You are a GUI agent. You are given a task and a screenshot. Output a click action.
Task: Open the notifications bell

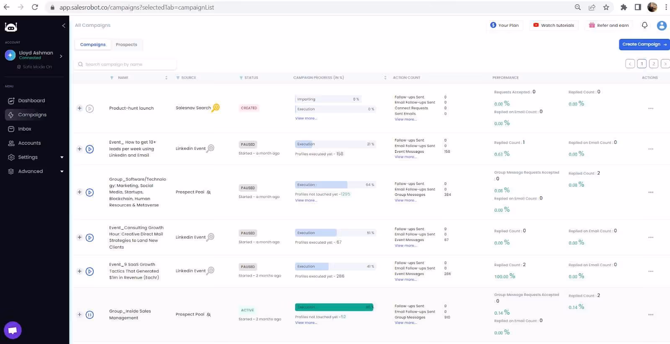coord(645,25)
